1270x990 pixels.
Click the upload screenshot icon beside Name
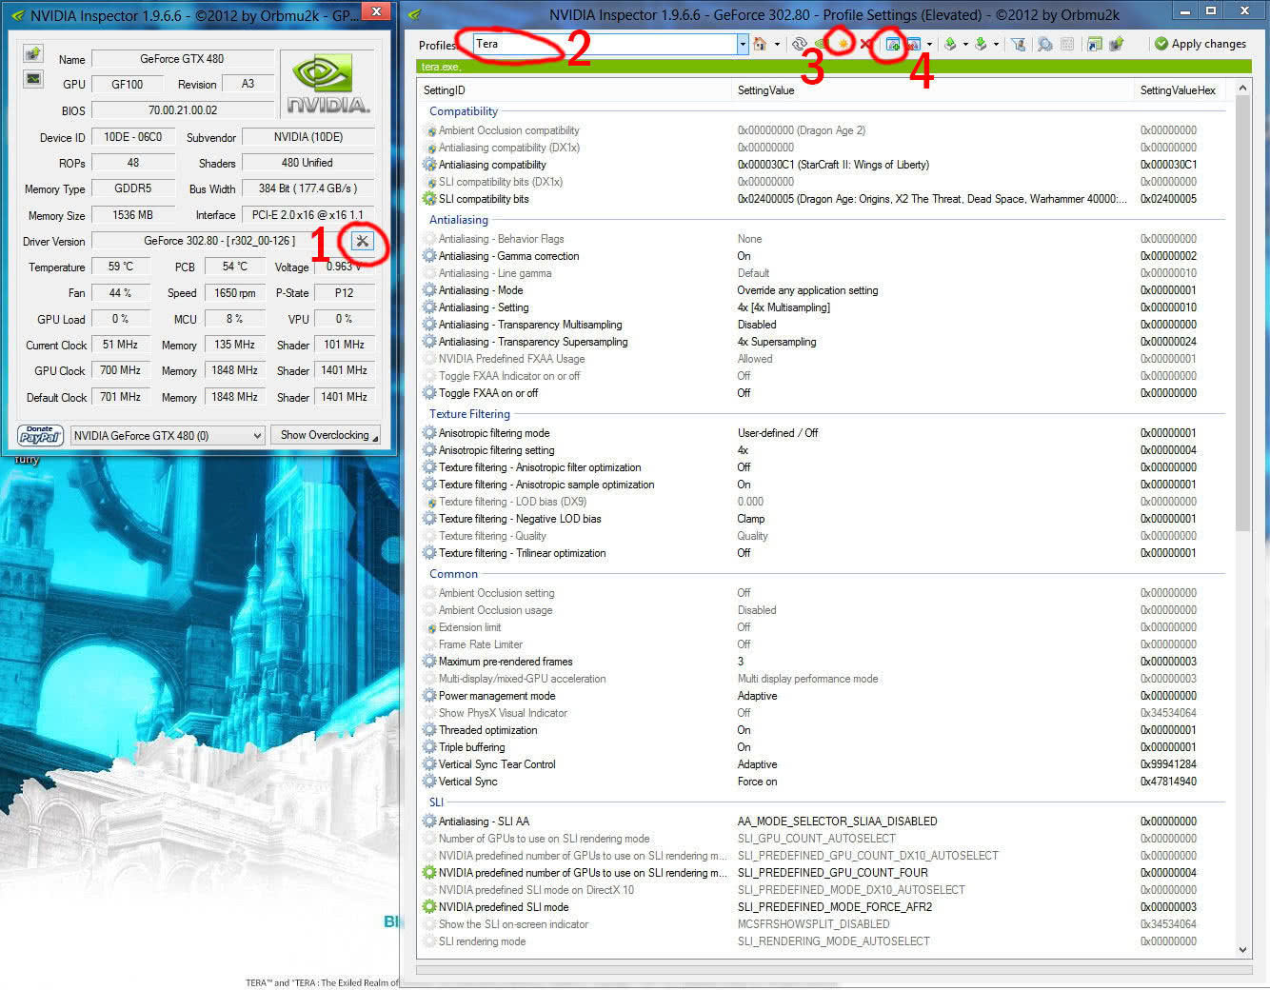tap(33, 53)
